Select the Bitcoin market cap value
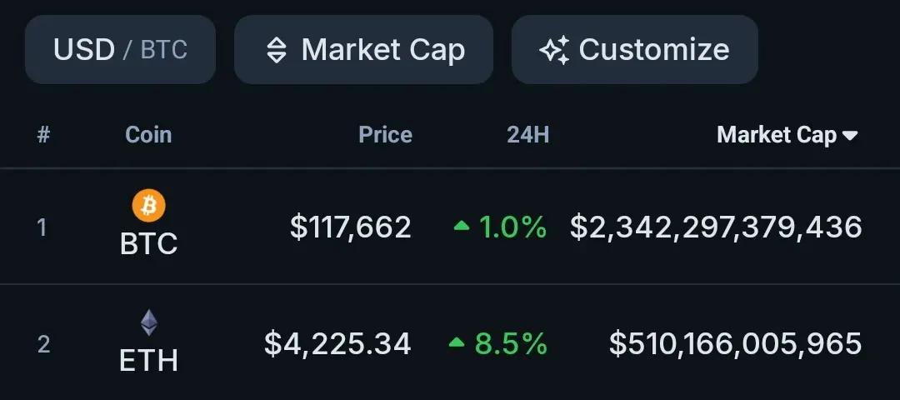 pyautogui.click(x=716, y=227)
